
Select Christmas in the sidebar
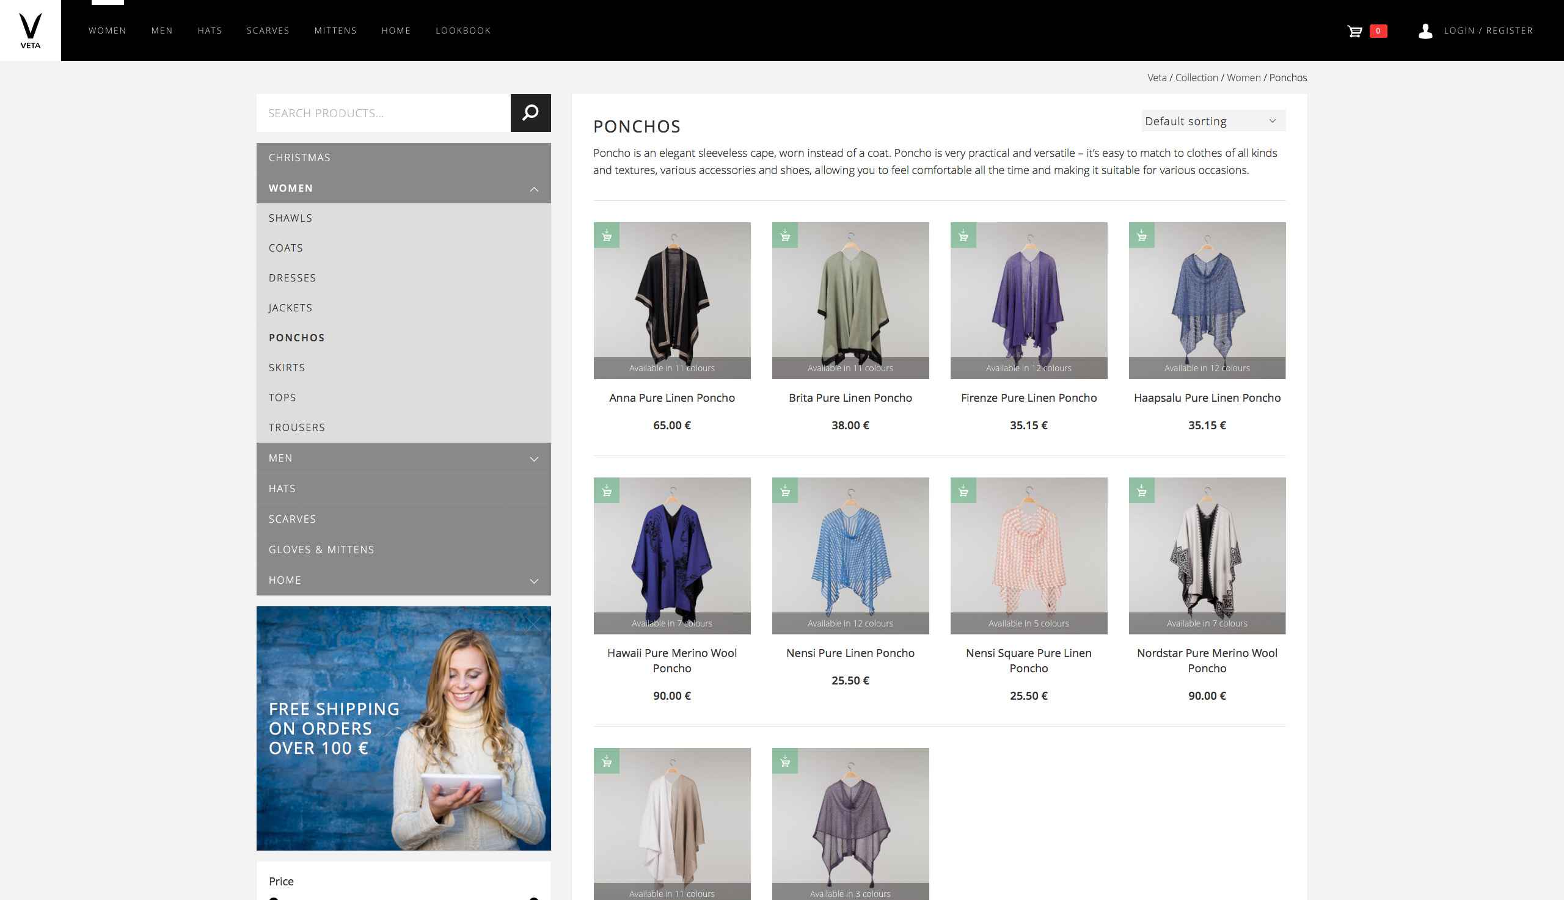click(403, 158)
